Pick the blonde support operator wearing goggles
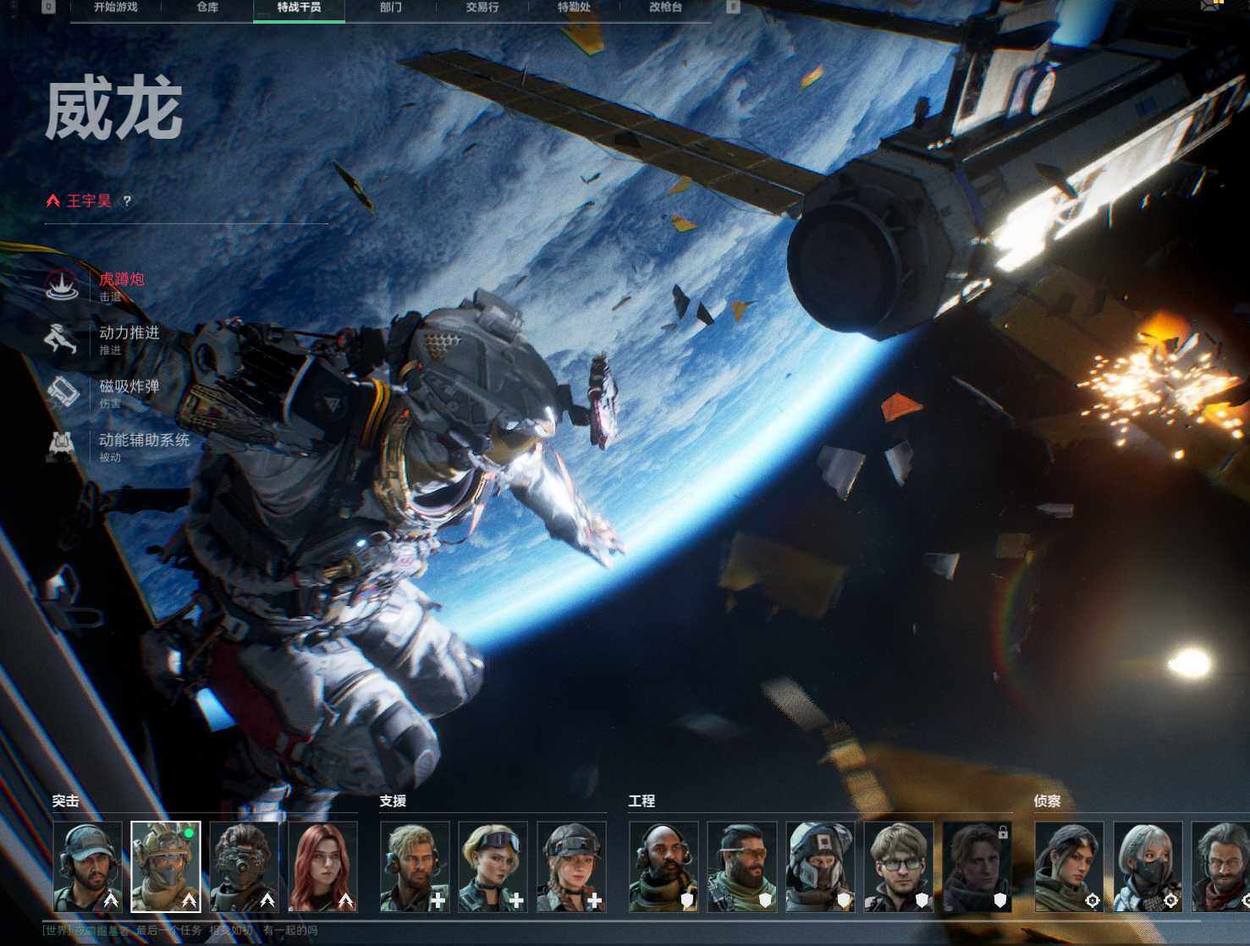1250x946 pixels. (493, 866)
